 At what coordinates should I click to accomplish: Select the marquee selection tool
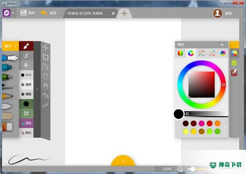[46, 67]
